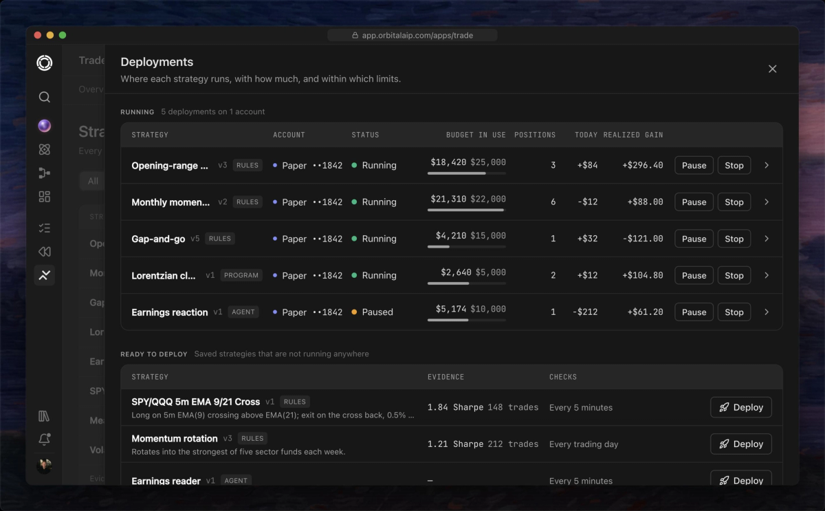Open the rewind icon in sidebar

coord(45,252)
